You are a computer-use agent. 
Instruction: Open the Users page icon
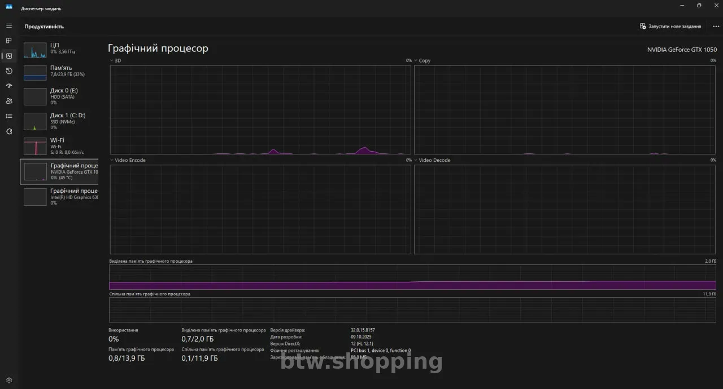pos(8,101)
